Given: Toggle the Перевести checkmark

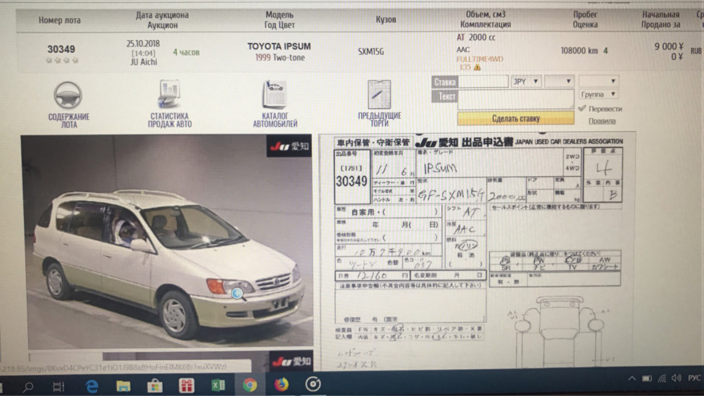Looking at the screenshot, I should tap(582, 108).
